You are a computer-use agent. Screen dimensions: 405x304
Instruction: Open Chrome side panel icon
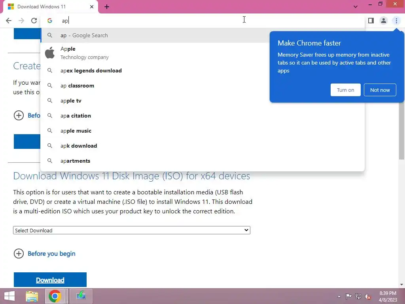(x=371, y=21)
